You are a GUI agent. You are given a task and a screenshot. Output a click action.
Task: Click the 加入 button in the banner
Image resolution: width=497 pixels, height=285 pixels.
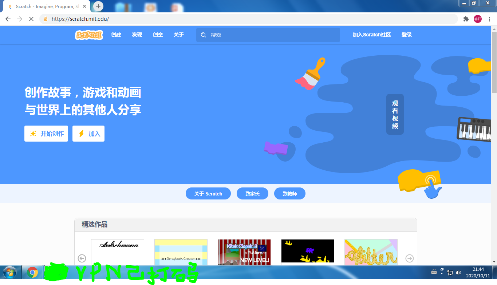tap(88, 134)
